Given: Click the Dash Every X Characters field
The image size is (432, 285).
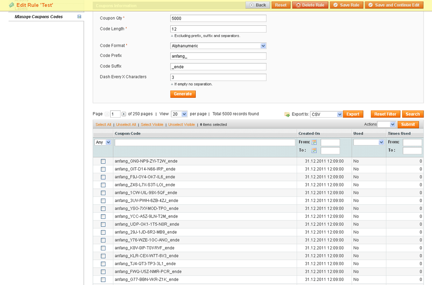Looking at the screenshot, I should [218, 78].
